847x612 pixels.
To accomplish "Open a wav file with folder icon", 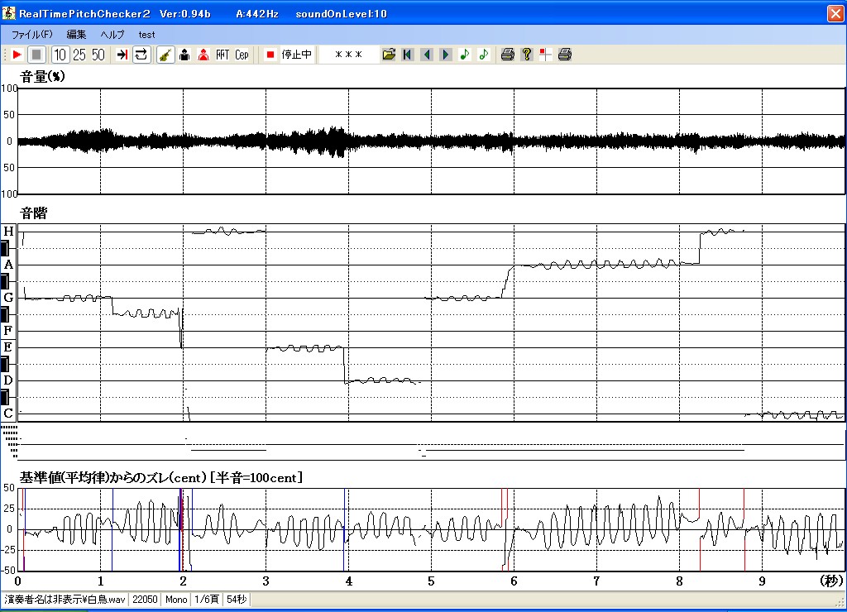I will click(389, 55).
